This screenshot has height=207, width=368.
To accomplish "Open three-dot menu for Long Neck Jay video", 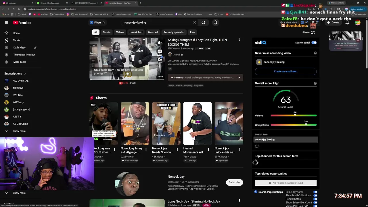I will point(239,201).
